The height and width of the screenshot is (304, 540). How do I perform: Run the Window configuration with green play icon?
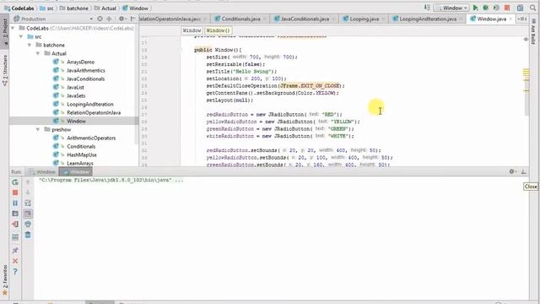[x=476, y=8]
